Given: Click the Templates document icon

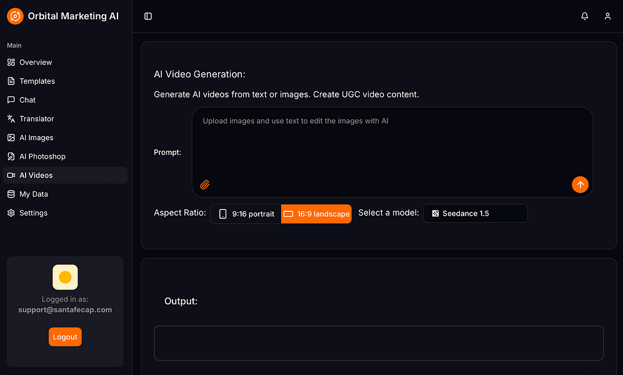Looking at the screenshot, I should click(11, 81).
